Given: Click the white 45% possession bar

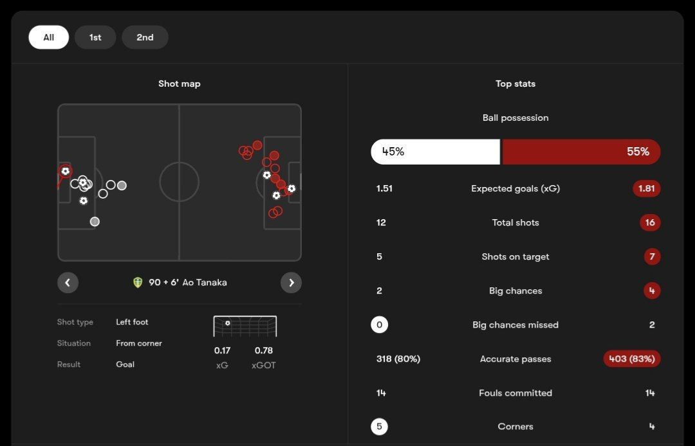Looking at the screenshot, I should 435,152.
